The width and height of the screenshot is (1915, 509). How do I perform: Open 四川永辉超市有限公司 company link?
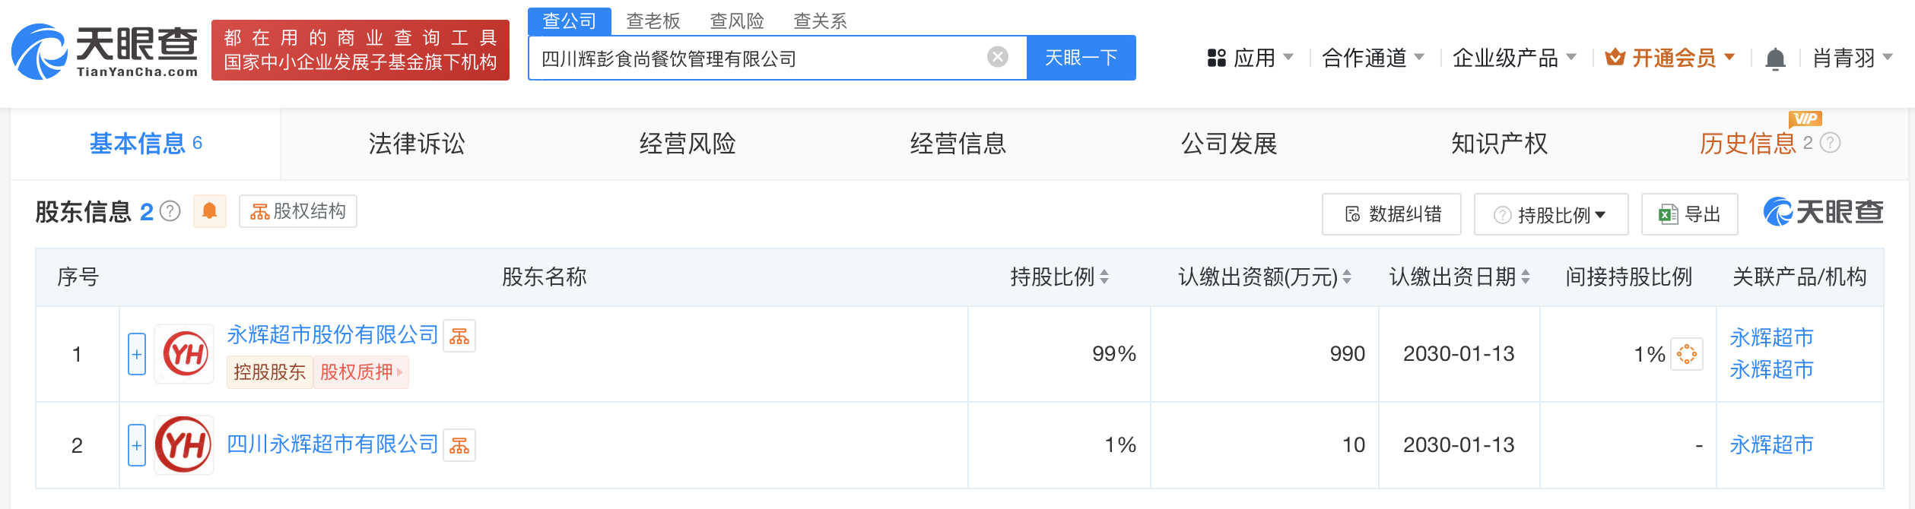pos(332,444)
